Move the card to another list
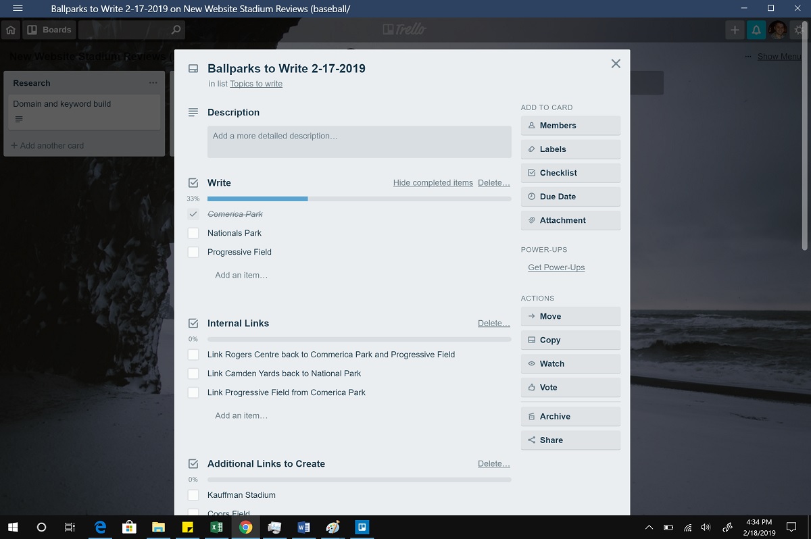Screen dimensions: 811x539 (570, 316)
